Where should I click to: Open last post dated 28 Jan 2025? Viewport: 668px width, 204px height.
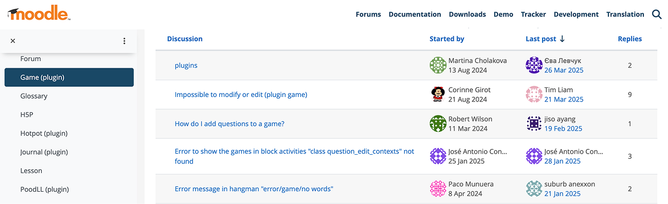(x=562, y=161)
